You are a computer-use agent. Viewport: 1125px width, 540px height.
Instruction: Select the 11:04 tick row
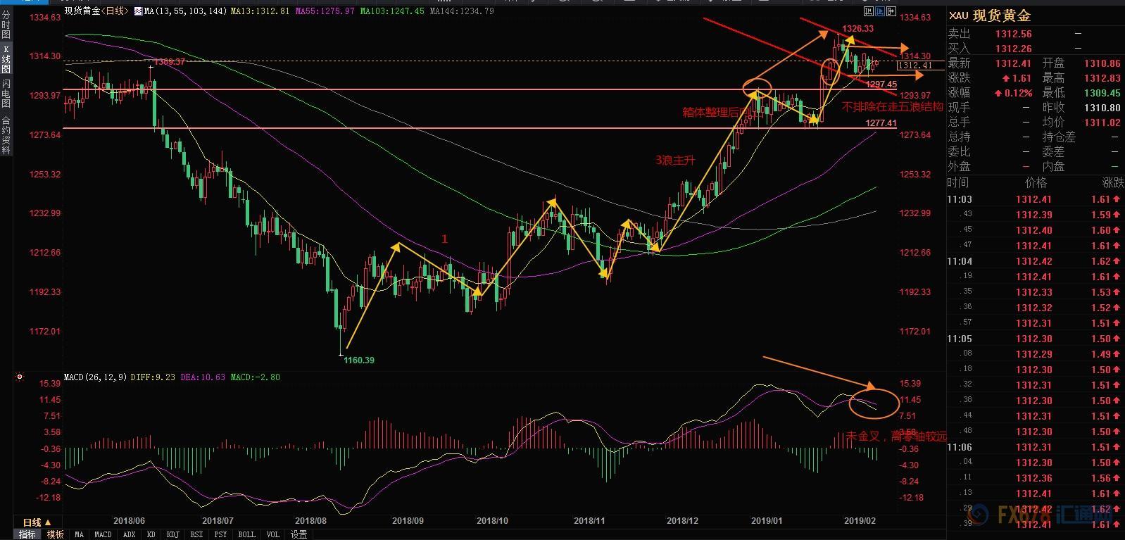(1036, 261)
